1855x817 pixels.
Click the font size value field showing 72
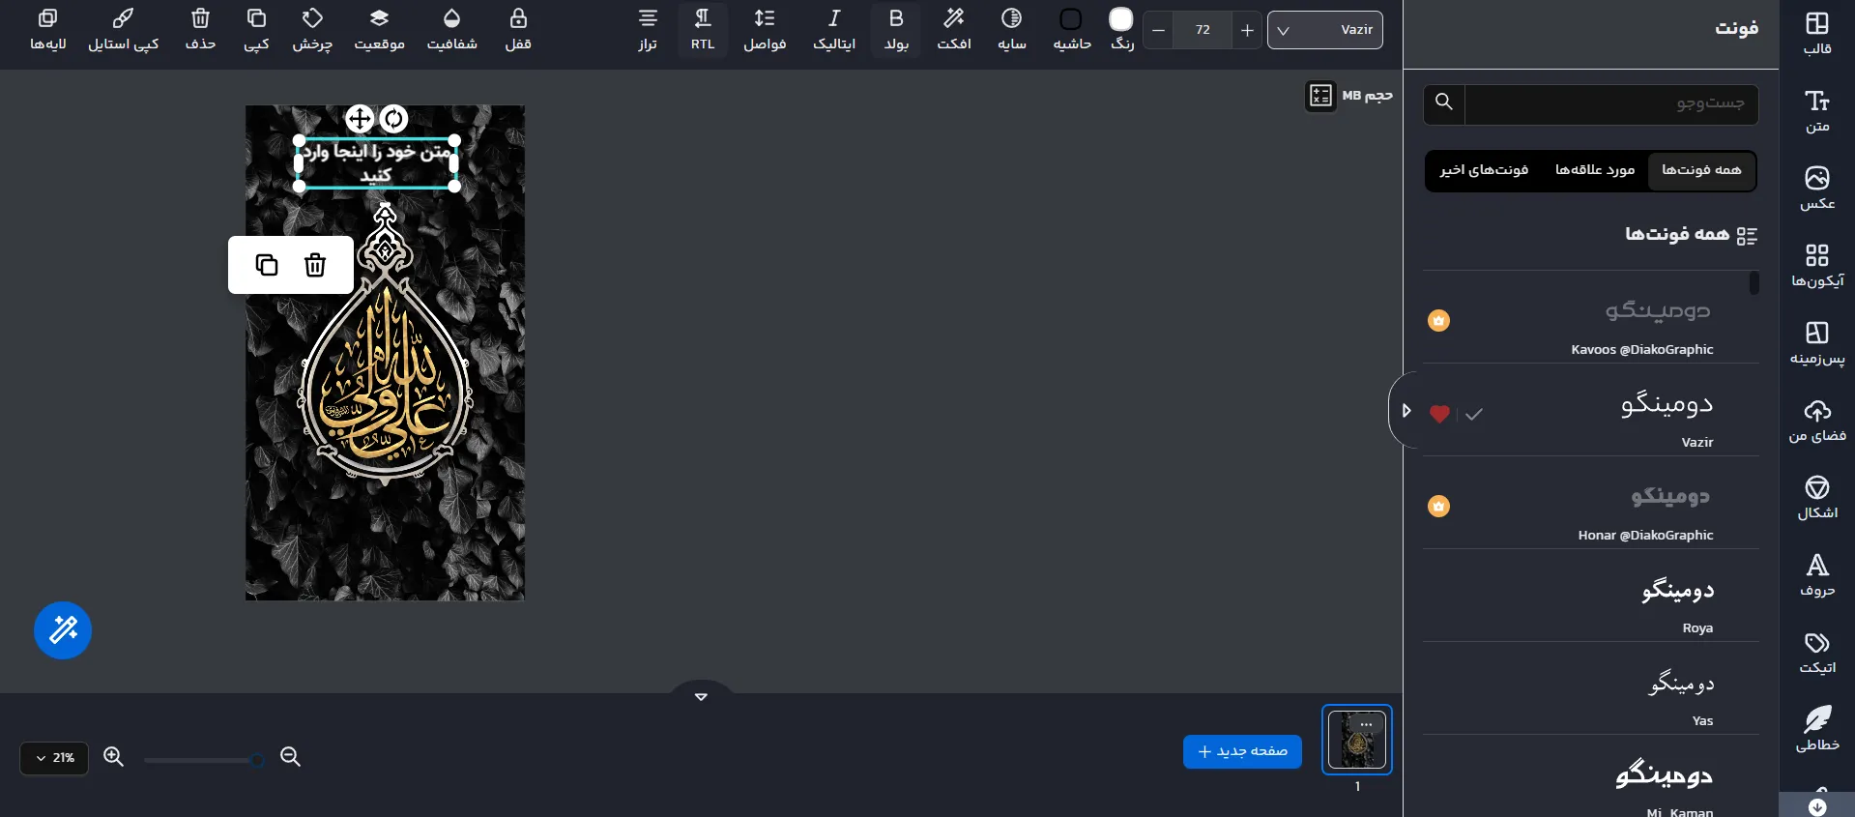coord(1203,30)
